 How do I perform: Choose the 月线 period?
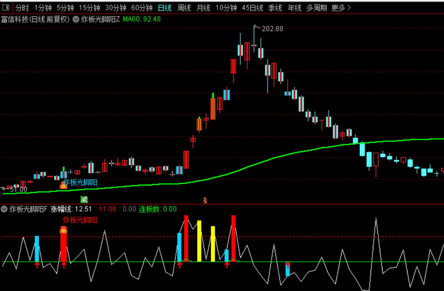click(x=203, y=8)
